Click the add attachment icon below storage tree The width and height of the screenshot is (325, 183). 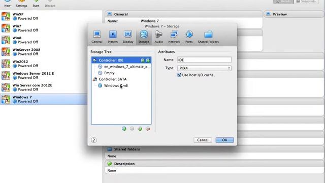click(124, 129)
